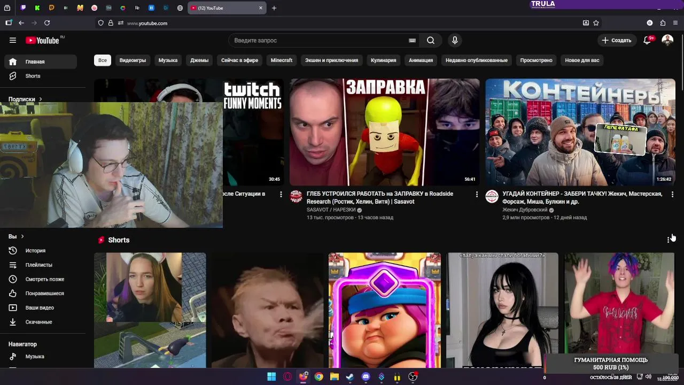The image size is (684, 385).
Task: Open the on-screen keyboard in search box
Action: click(412, 40)
